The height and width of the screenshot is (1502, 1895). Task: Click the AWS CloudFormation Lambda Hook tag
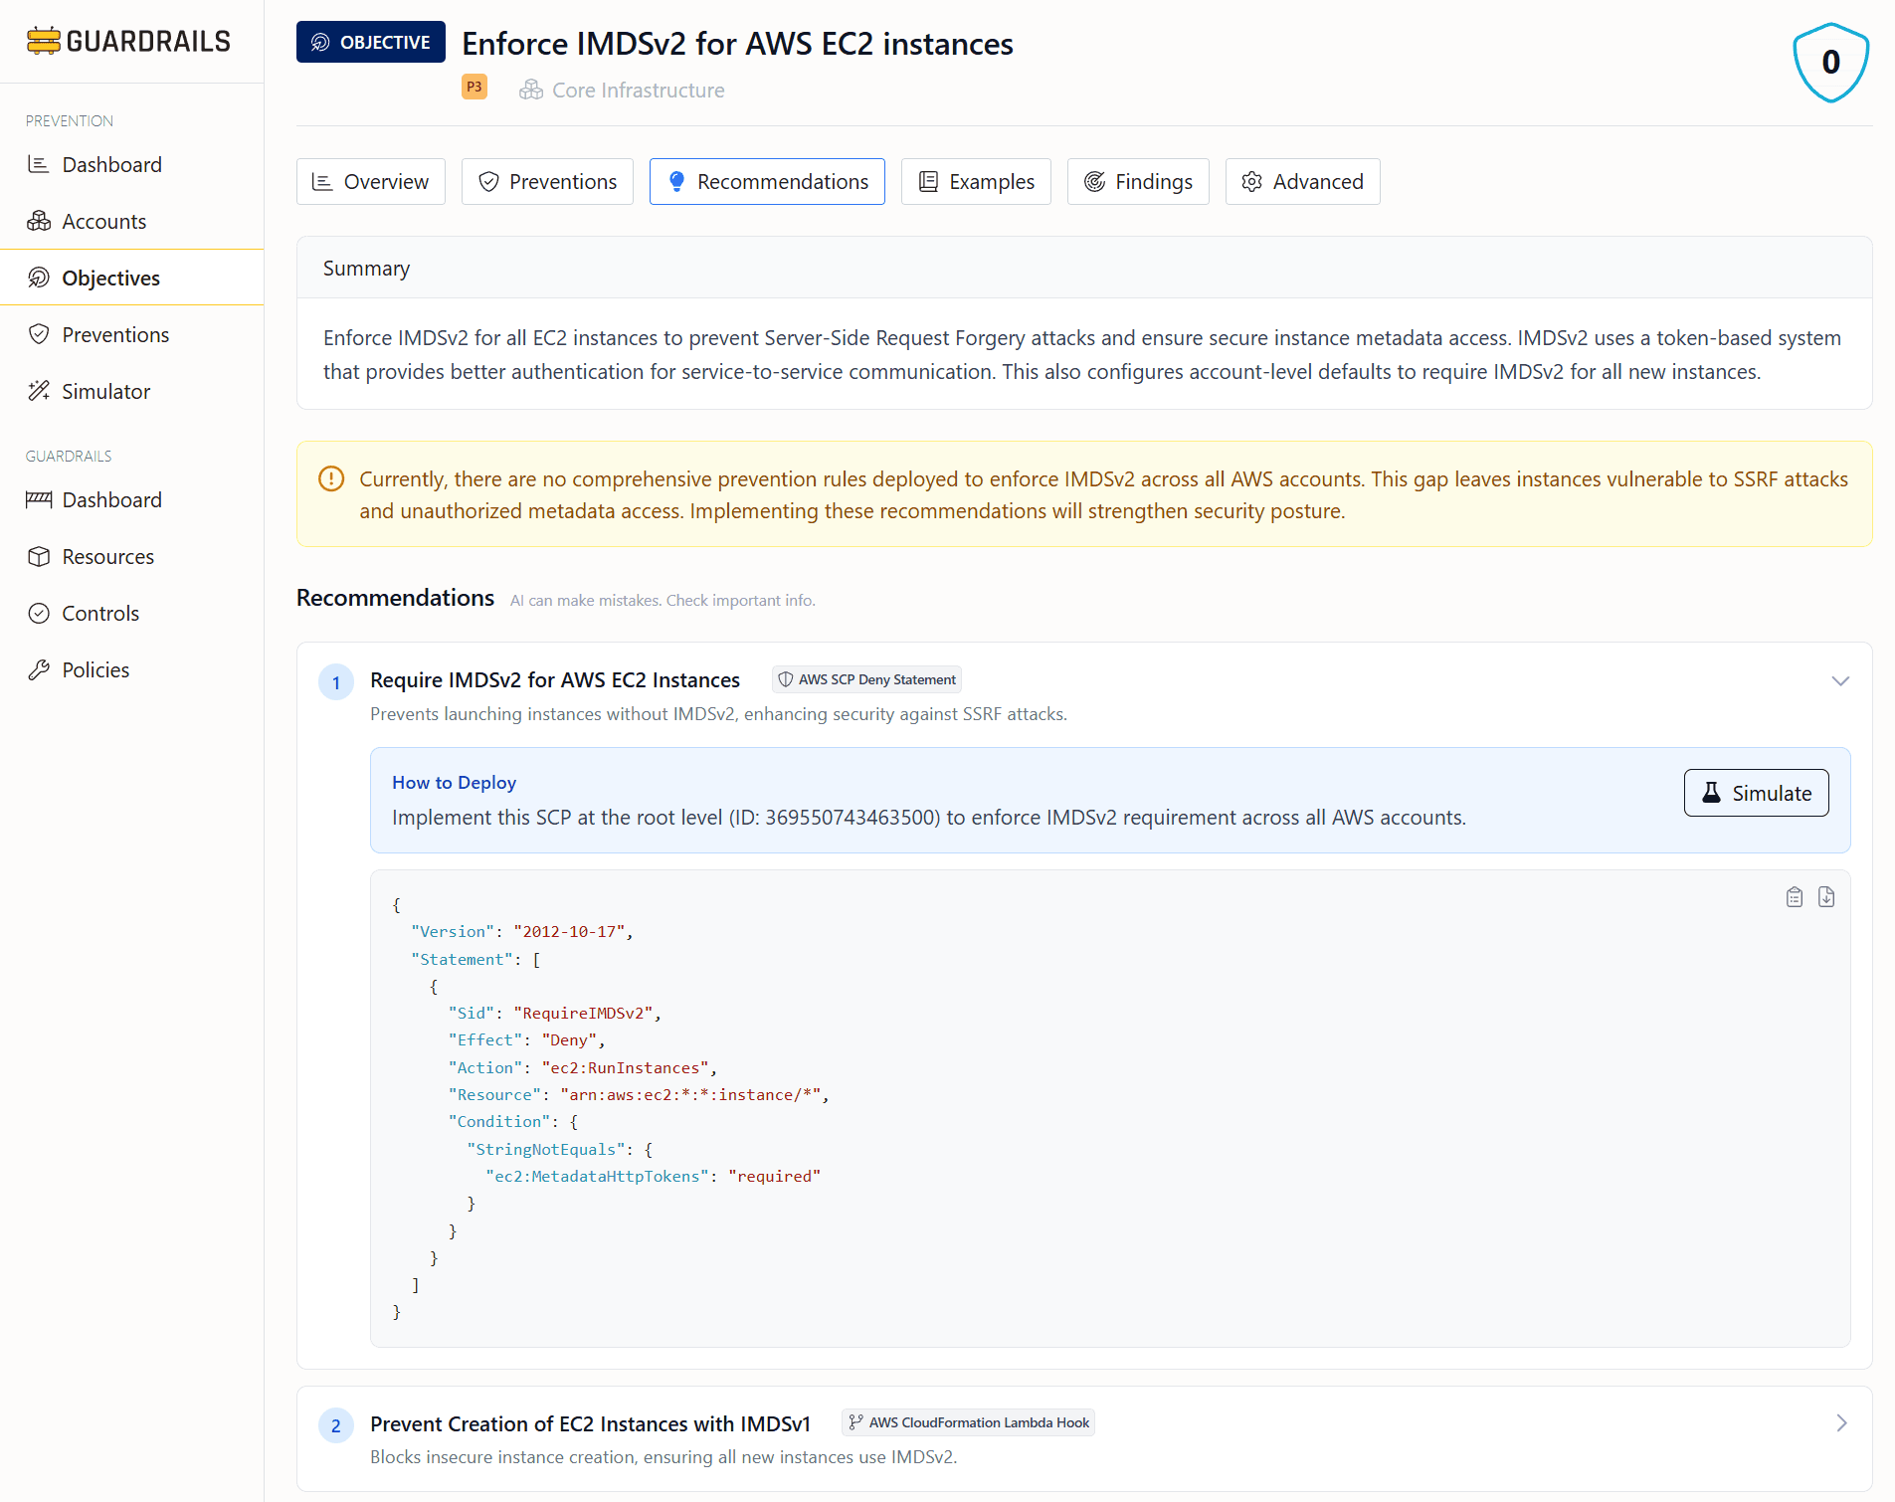tap(968, 1422)
